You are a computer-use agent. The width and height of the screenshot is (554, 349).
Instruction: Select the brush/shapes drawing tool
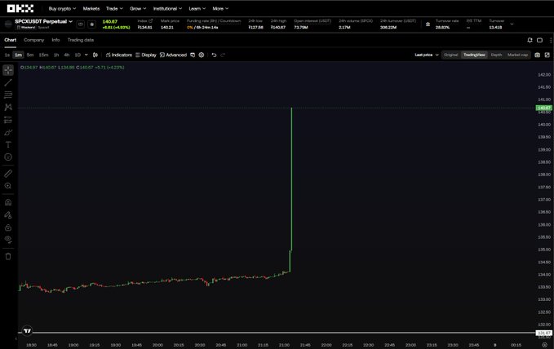pos(8,132)
